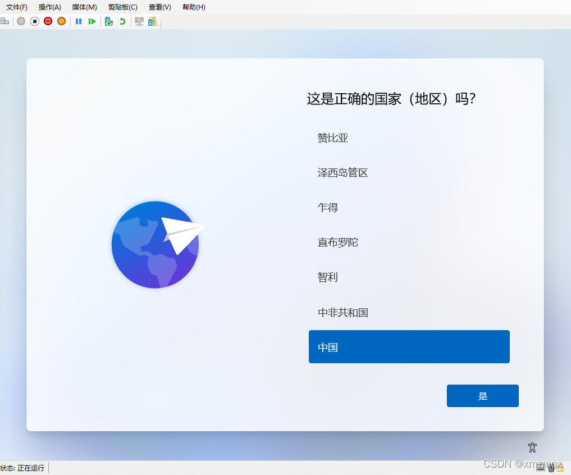Open the 操作(A) menu
This screenshot has width=571, height=475.
click(50, 7)
